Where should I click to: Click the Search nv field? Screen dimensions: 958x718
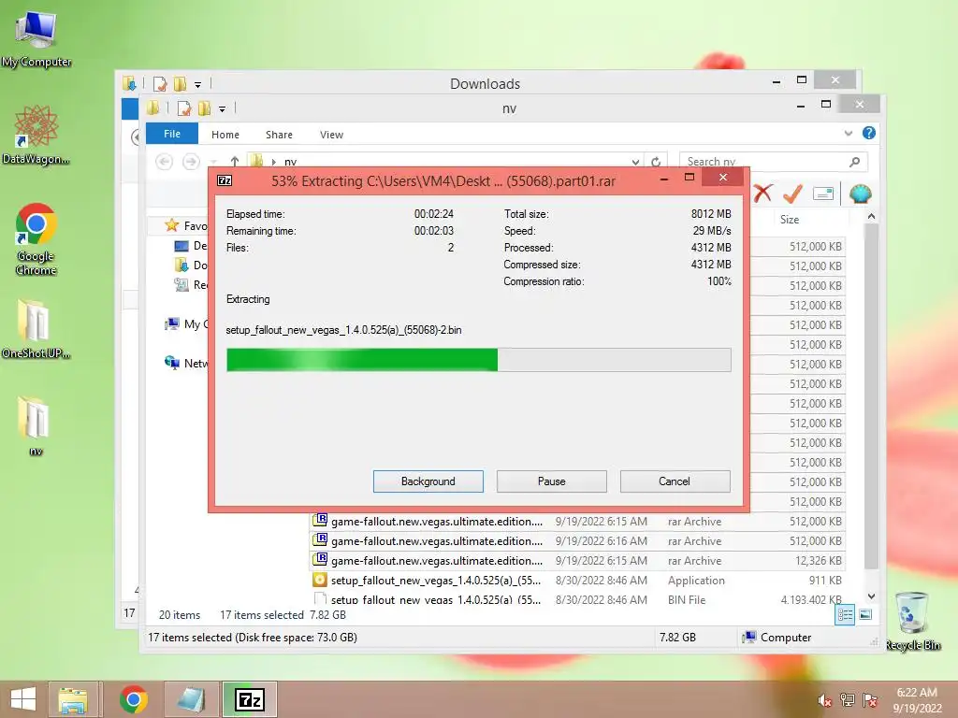tap(763, 162)
